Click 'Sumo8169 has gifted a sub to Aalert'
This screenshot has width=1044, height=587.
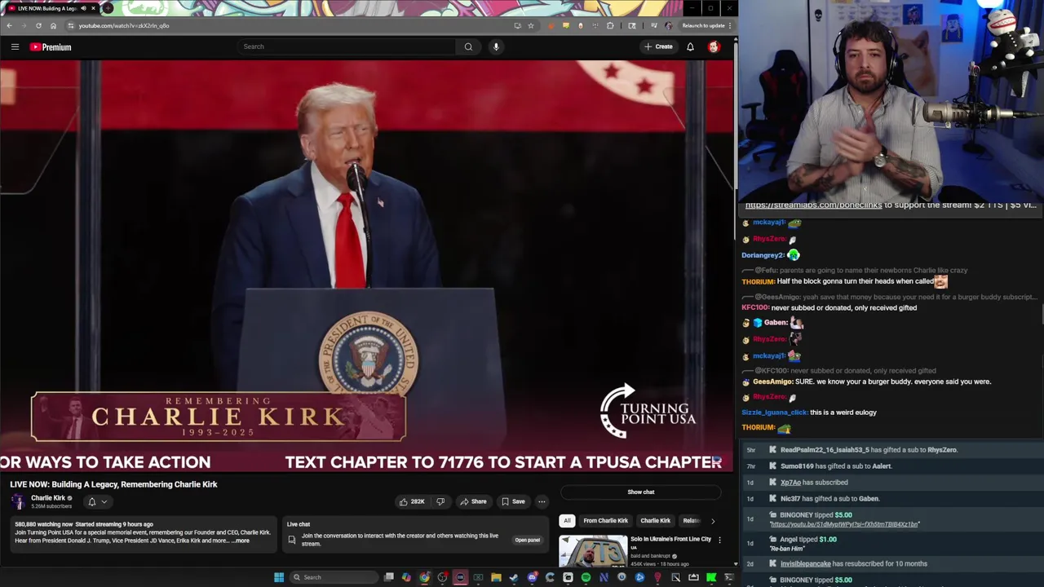tap(836, 466)
